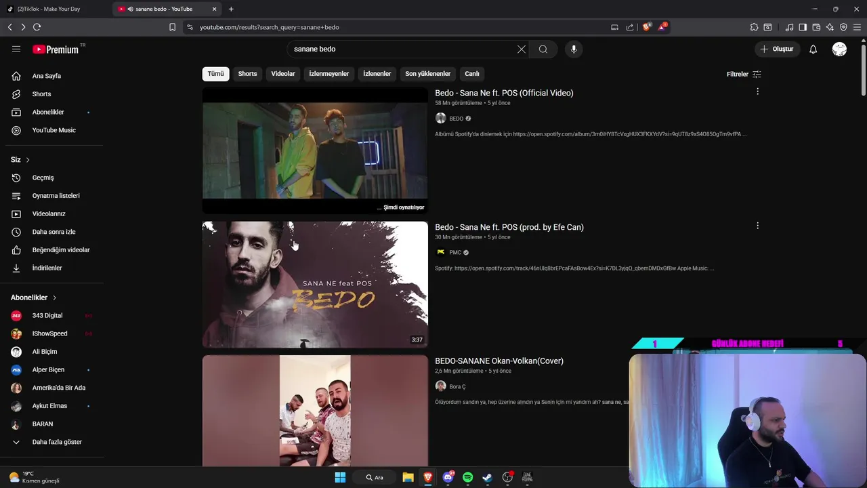
Task: Open Brave VPN shield icon
Action: point(843,27)
